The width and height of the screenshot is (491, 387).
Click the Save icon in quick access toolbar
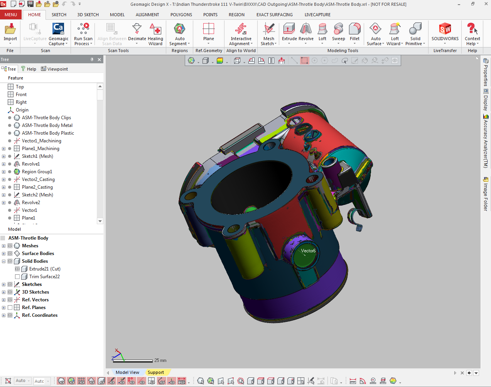(30, 4)
